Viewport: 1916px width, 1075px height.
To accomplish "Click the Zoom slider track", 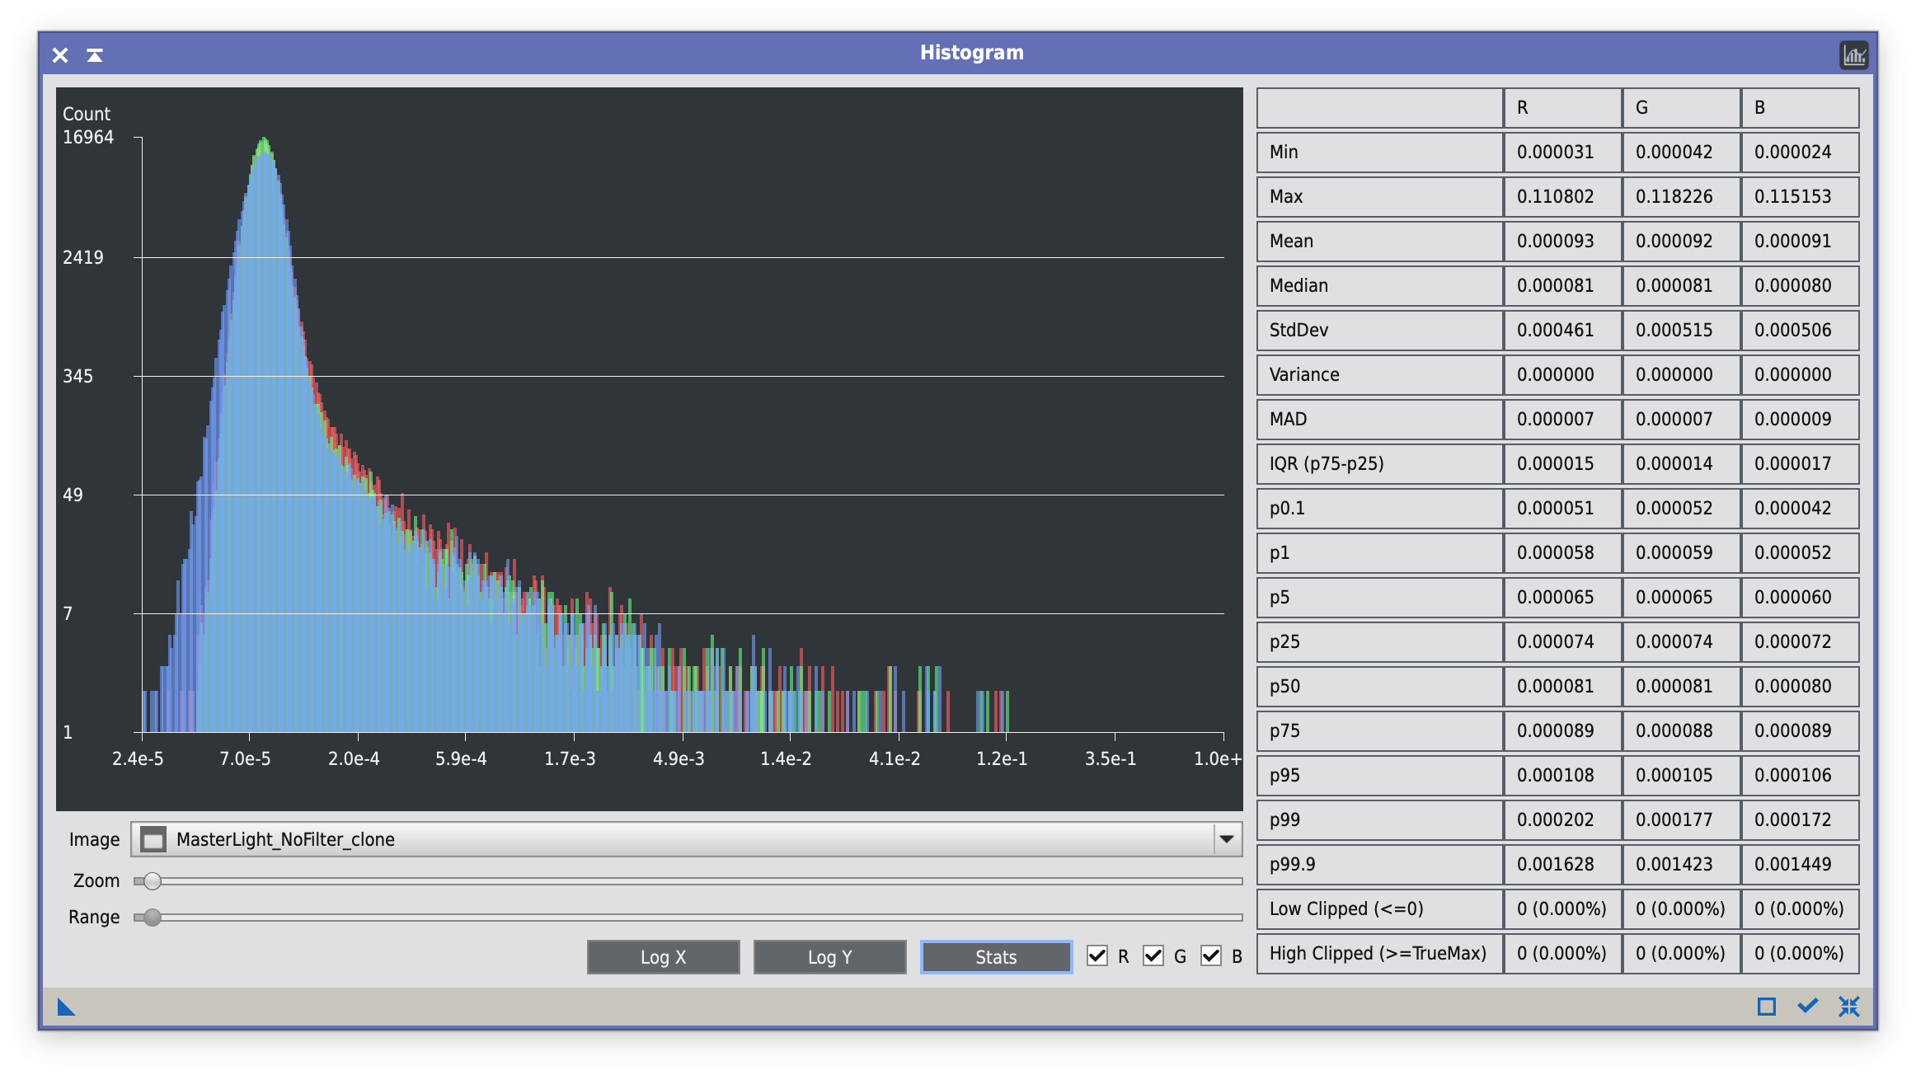I will coord(688,881).
